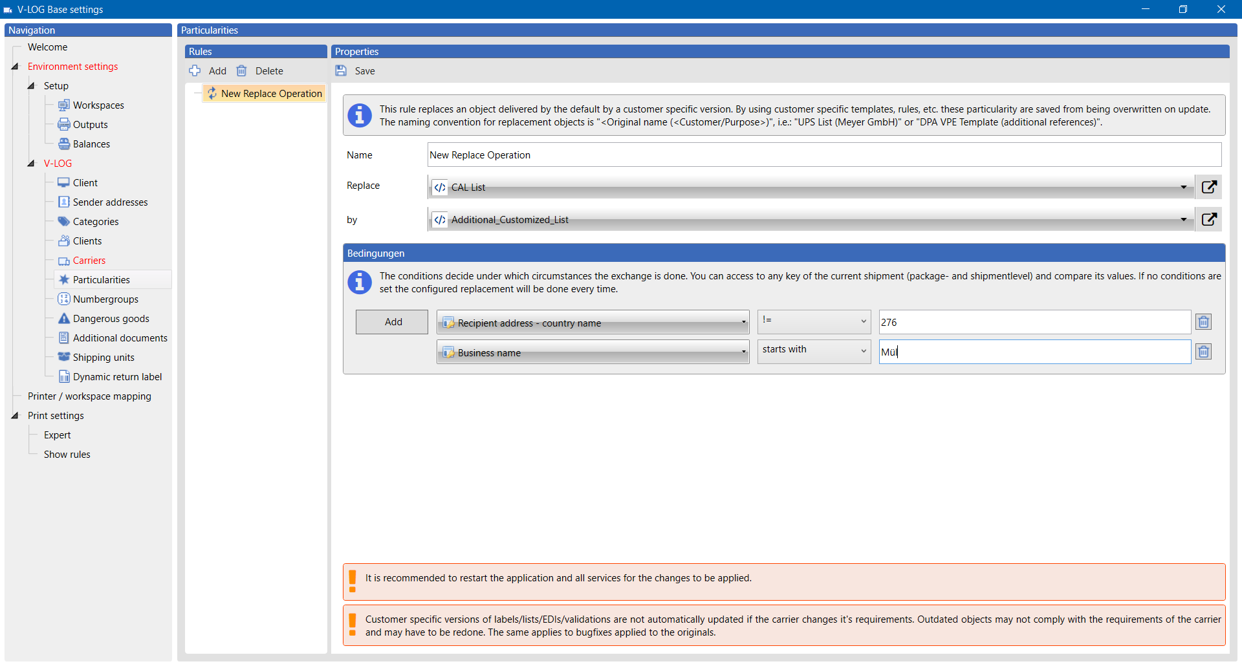Screen dimensions: 1242x666
Task: Click the condition value field containing 276
Action: pos(1034,322)
